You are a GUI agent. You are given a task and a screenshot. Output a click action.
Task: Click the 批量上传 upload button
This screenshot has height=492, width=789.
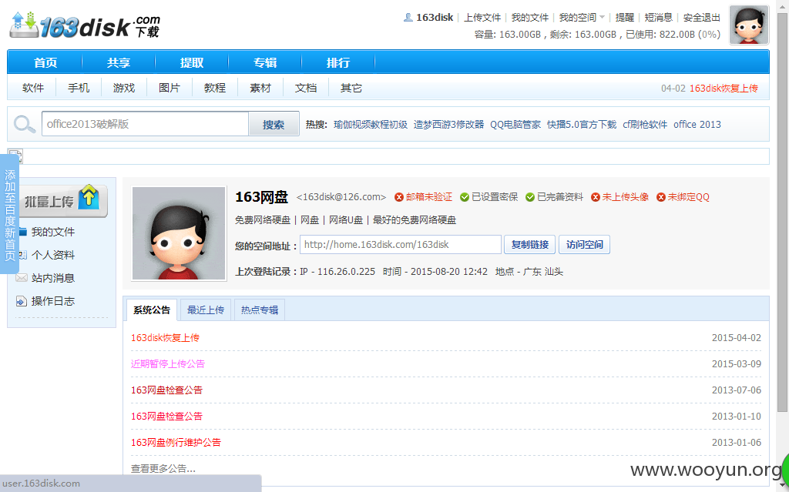[62, 201]
